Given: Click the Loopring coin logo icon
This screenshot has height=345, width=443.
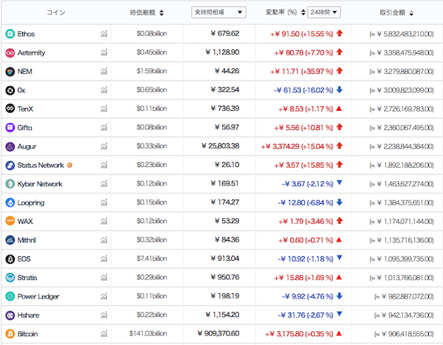Looking at the screenshot, I should click(10, 202).
